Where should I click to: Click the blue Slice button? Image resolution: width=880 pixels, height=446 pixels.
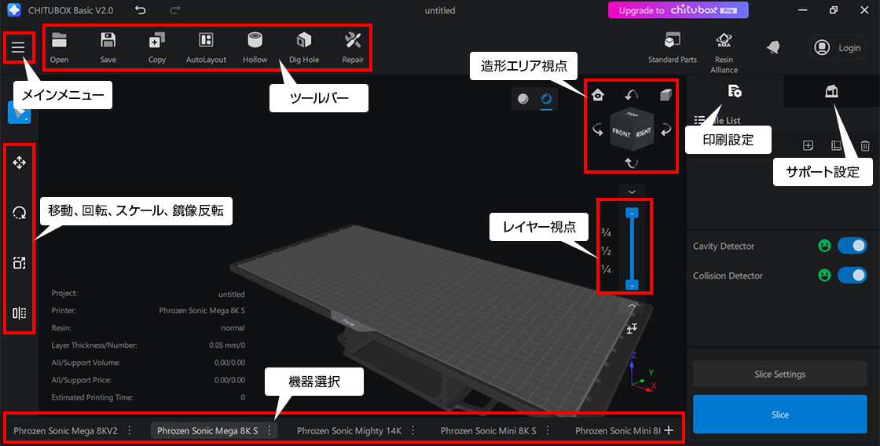pos(779,415)
